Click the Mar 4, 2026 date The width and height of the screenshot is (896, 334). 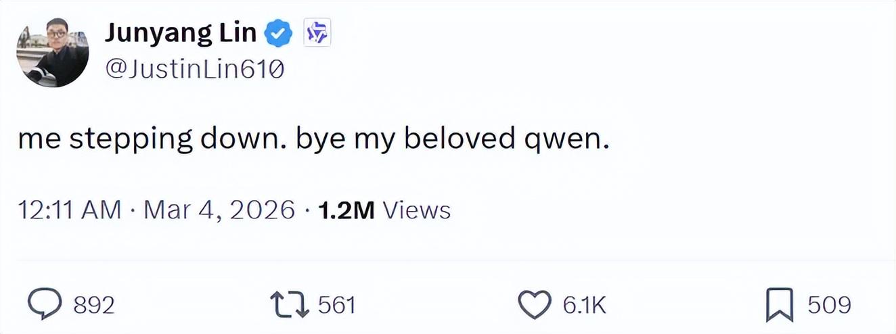(219, 210)
